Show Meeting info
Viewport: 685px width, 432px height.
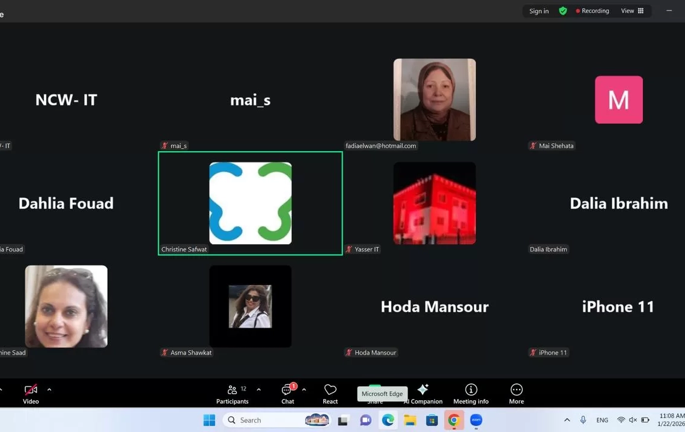coord(470,394)
